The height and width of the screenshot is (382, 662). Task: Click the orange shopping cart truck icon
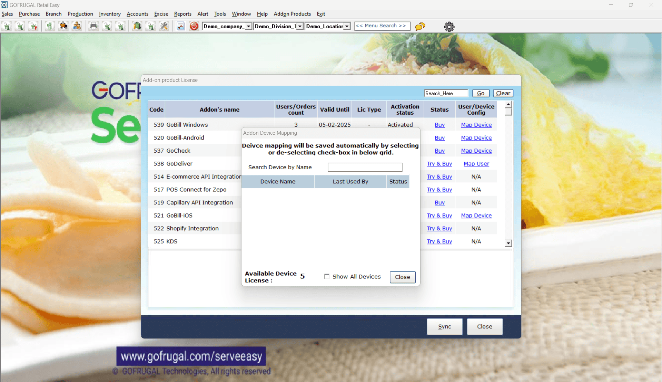click(63, 26)
